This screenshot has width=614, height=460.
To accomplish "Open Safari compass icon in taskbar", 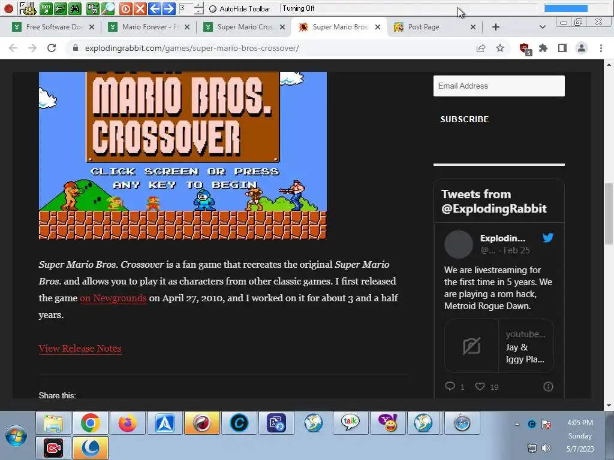I will [x=462, y=423].
